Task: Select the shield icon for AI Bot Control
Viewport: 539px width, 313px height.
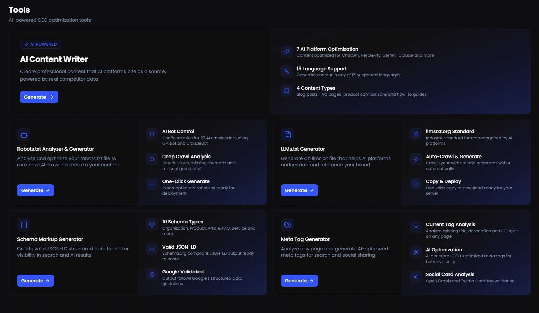Action: [152, 134]
